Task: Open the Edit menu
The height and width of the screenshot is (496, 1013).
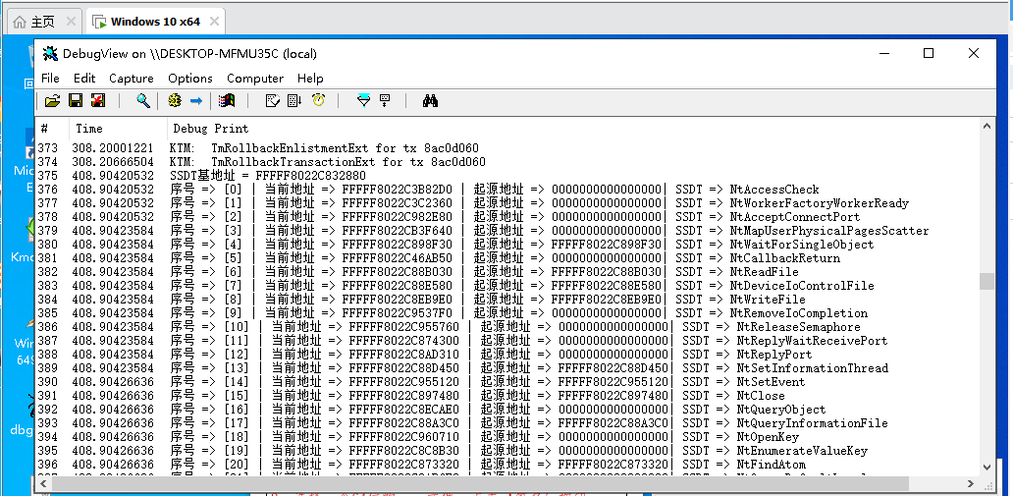Action: click(84, 79)
